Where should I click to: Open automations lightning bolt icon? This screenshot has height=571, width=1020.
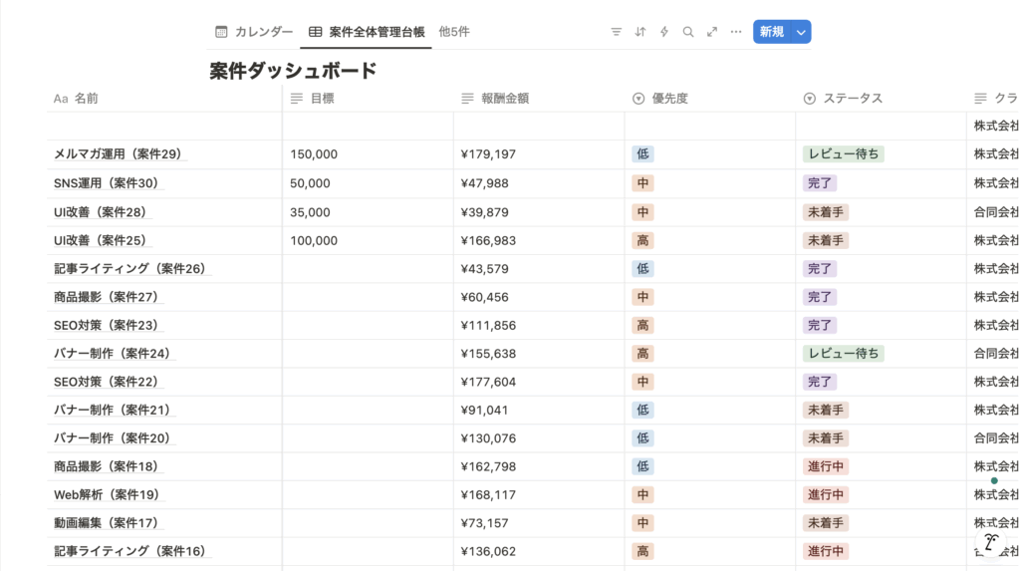pos(664,32)
